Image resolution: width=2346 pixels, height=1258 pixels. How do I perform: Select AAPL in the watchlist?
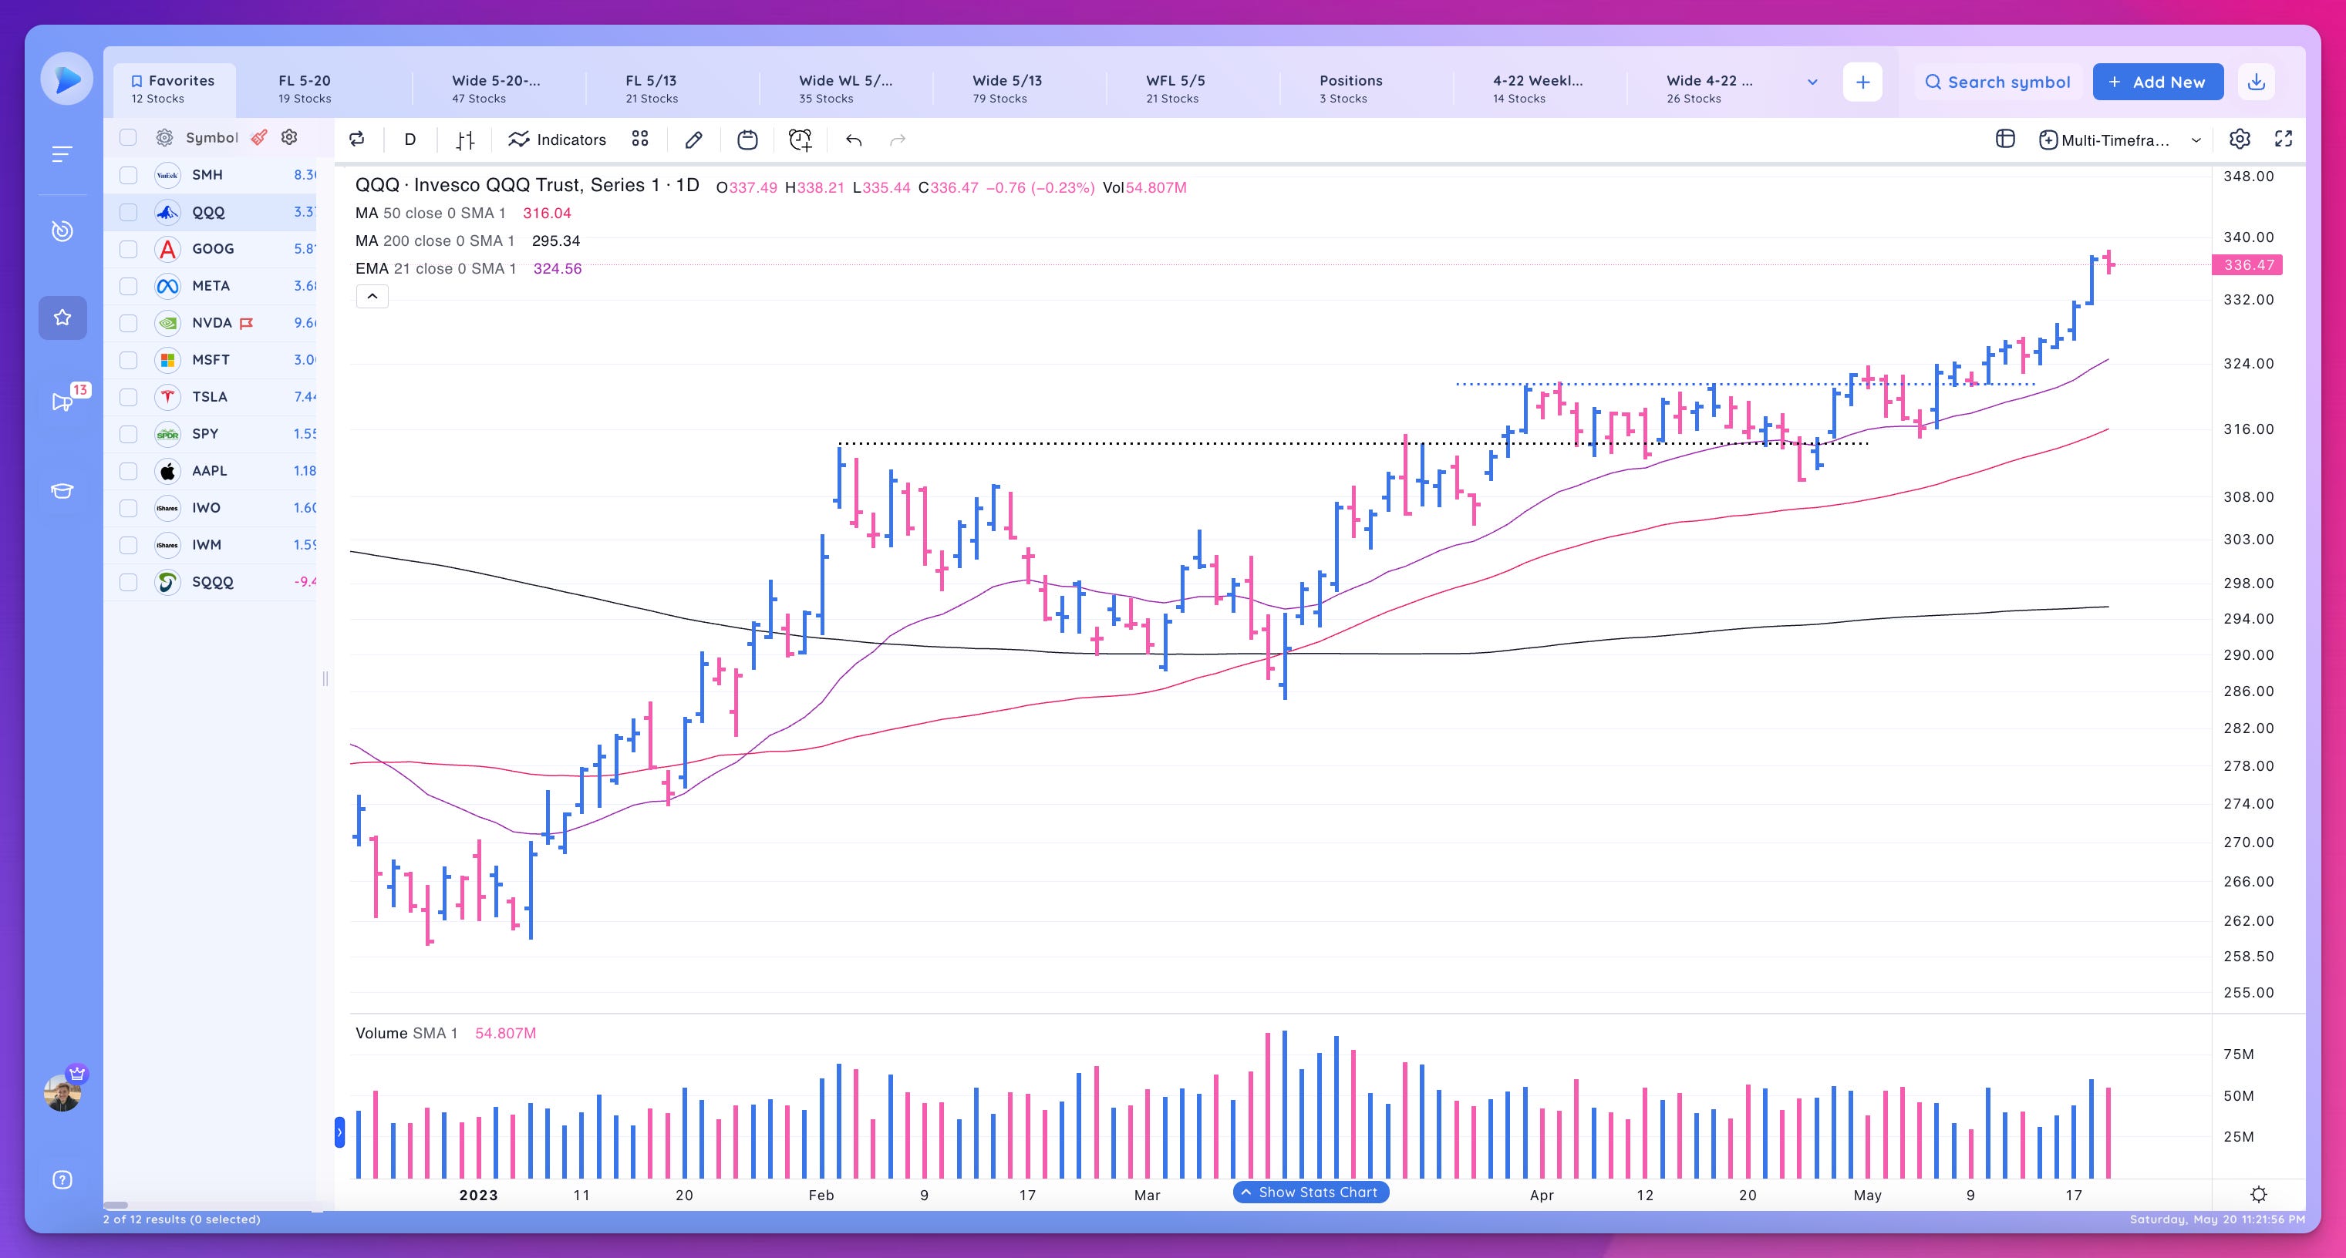tap(211, 471)
